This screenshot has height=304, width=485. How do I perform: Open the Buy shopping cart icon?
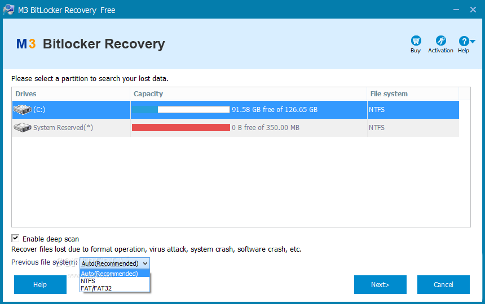tap(416, 41)
